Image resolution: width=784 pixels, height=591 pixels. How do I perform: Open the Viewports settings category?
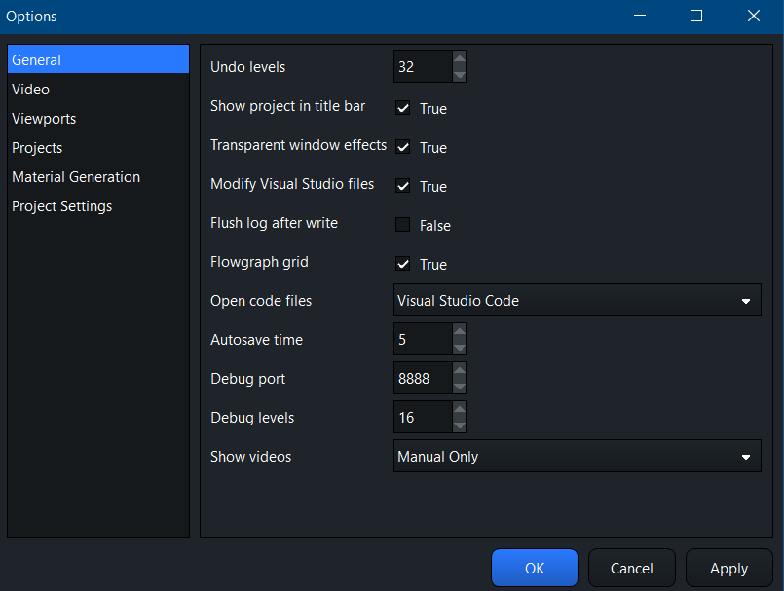44,119
